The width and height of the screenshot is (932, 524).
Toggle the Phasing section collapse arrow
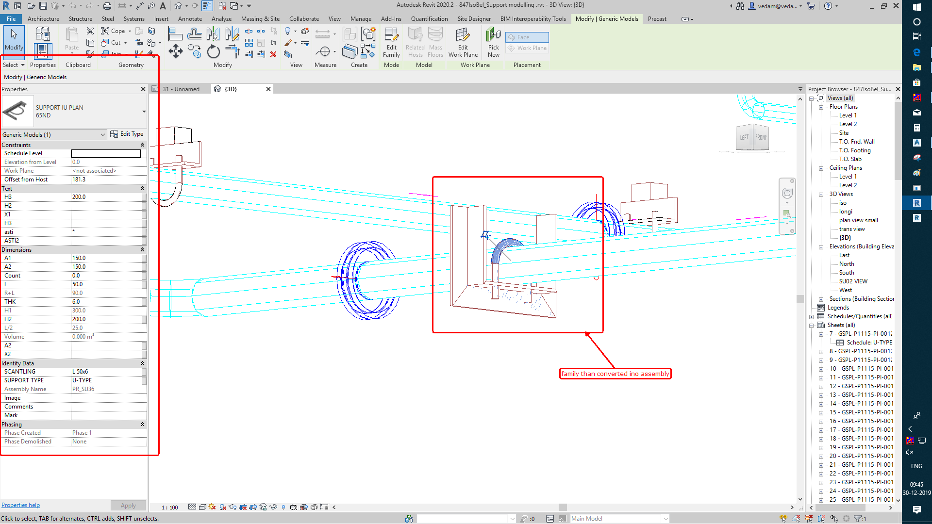pyautogui.click(x=142, y=424)
